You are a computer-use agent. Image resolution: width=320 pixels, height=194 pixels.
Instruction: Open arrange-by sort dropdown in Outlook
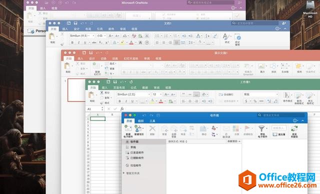coord(177,141)
